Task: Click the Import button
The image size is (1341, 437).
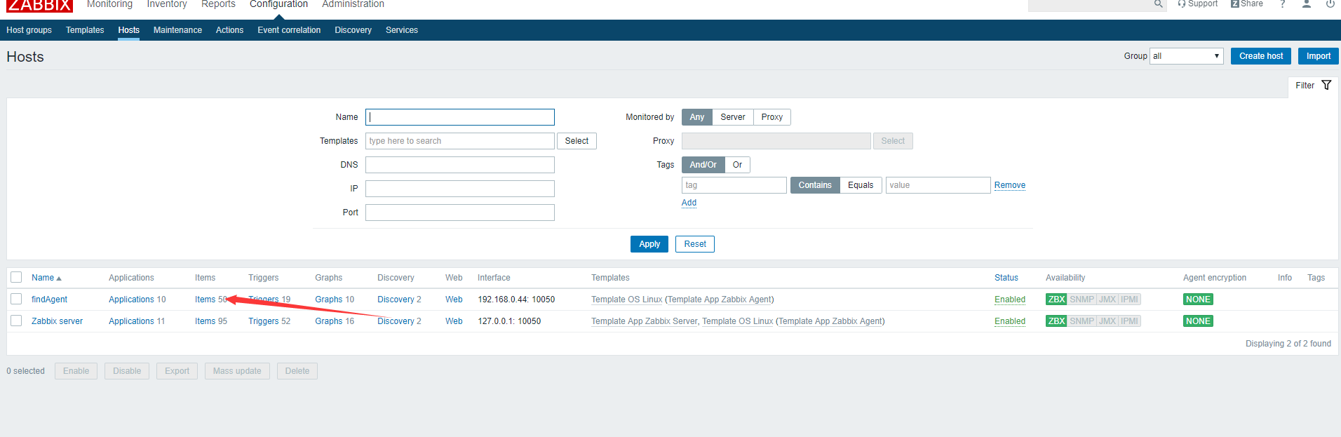Action: click(x=1319, y=56)
